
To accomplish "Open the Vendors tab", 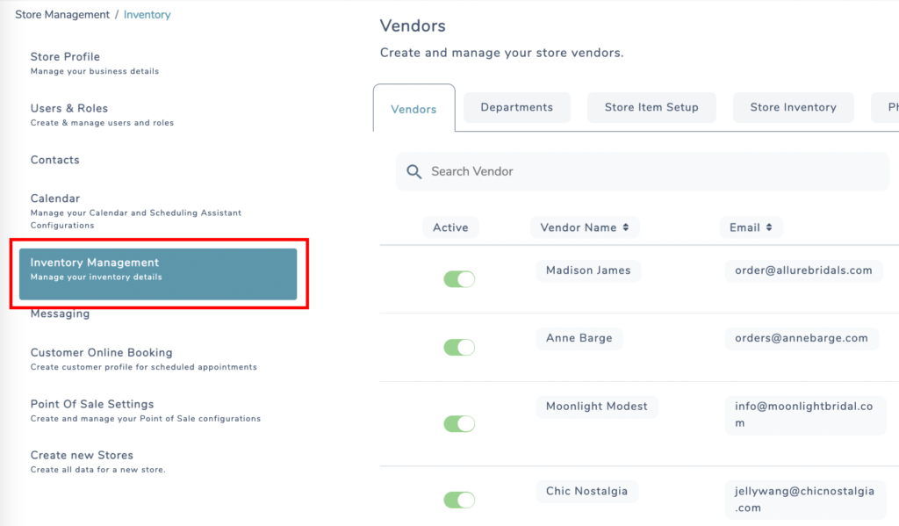I will pyautogui.click(x=414, y=109).
